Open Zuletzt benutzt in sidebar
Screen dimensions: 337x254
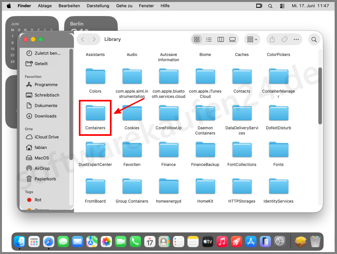45,53
